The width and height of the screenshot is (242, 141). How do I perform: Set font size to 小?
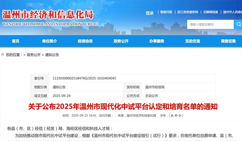tap(180, 115)
